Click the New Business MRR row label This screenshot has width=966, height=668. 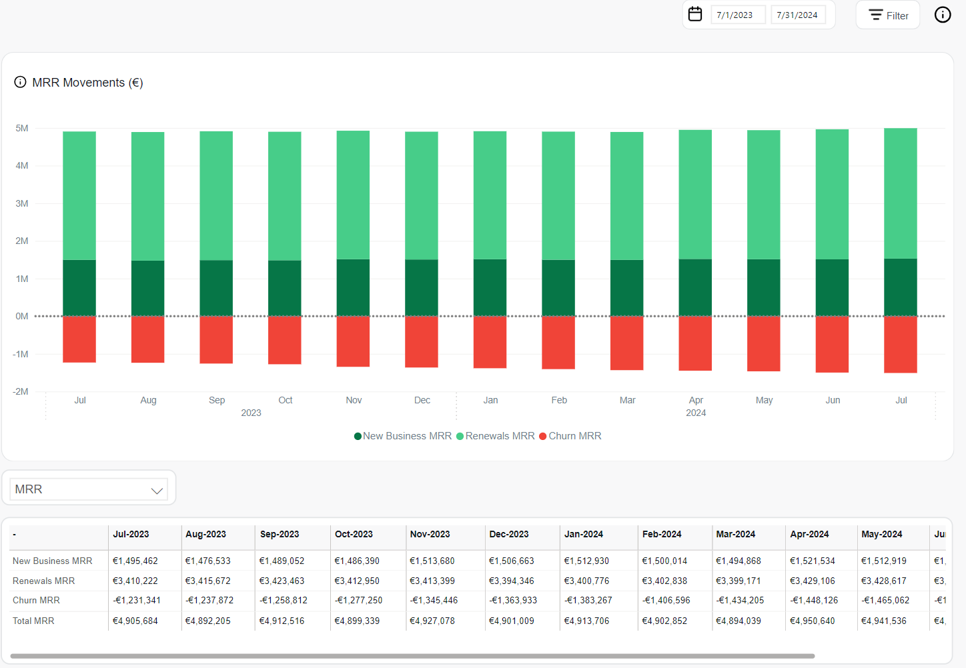pos(52,561)
